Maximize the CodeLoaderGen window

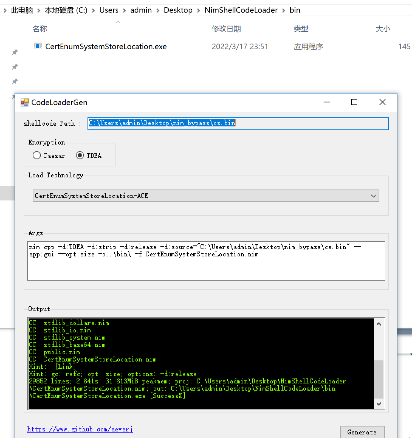(x=354, y=102)
